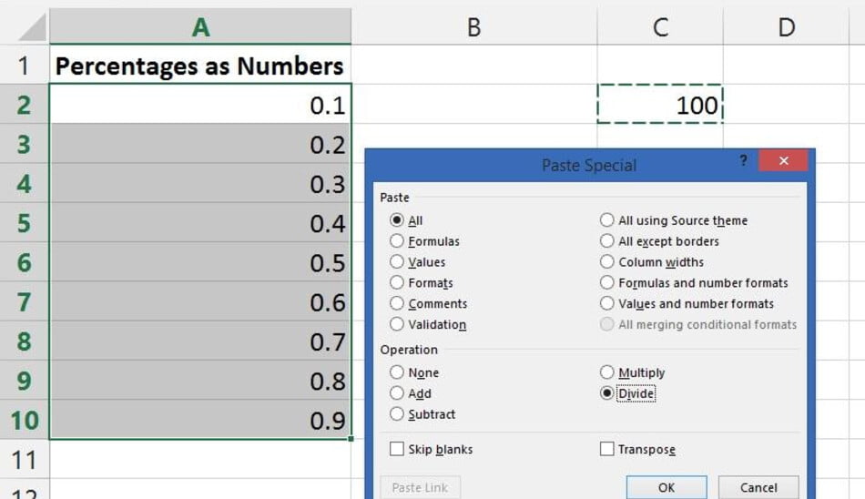Choose All using Source theme
Viewport: 865px width, 499px height.
(606, 219)
